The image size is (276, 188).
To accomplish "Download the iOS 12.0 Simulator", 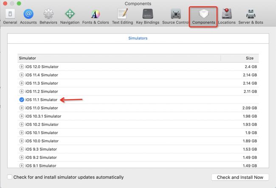I will click(x=22, y=67).
